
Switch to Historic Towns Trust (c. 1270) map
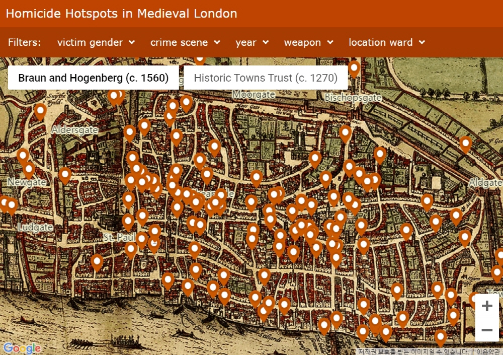(x=266, y=78)
